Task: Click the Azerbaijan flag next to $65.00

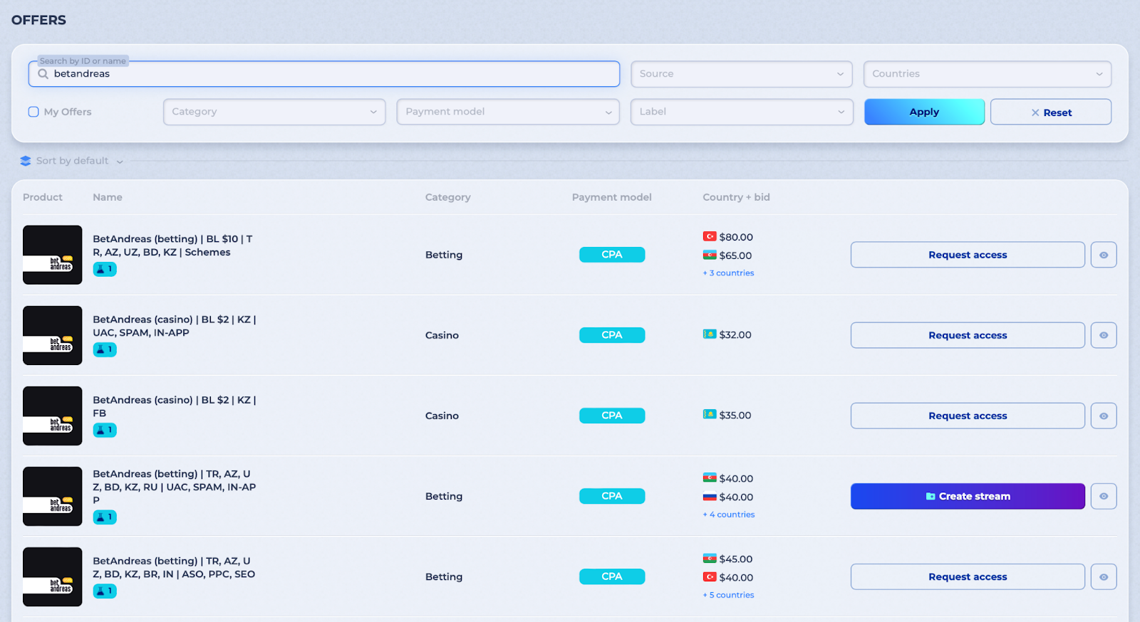Action: click(710, 255)
